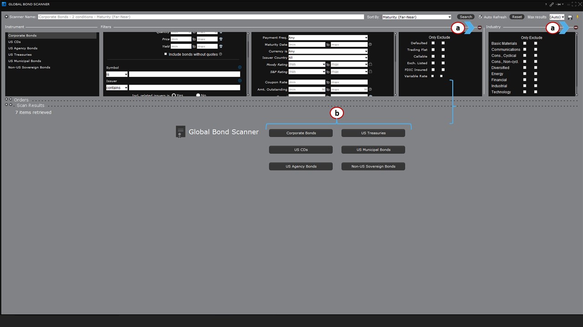Open the Sort By dropdown
The height and width of the screenshot is (327, 583).
416,17
